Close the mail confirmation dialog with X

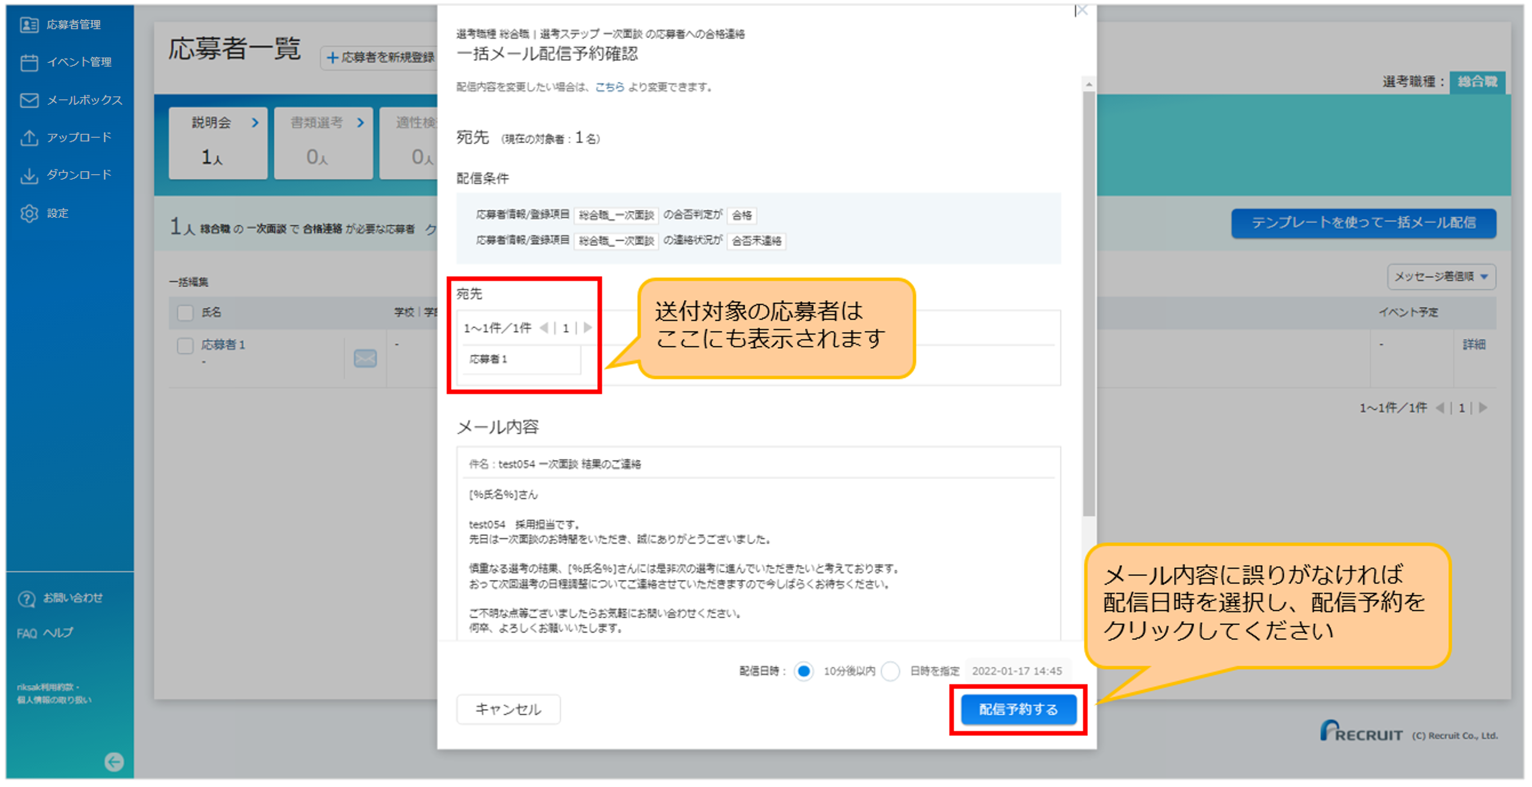tap(1082, 10)
